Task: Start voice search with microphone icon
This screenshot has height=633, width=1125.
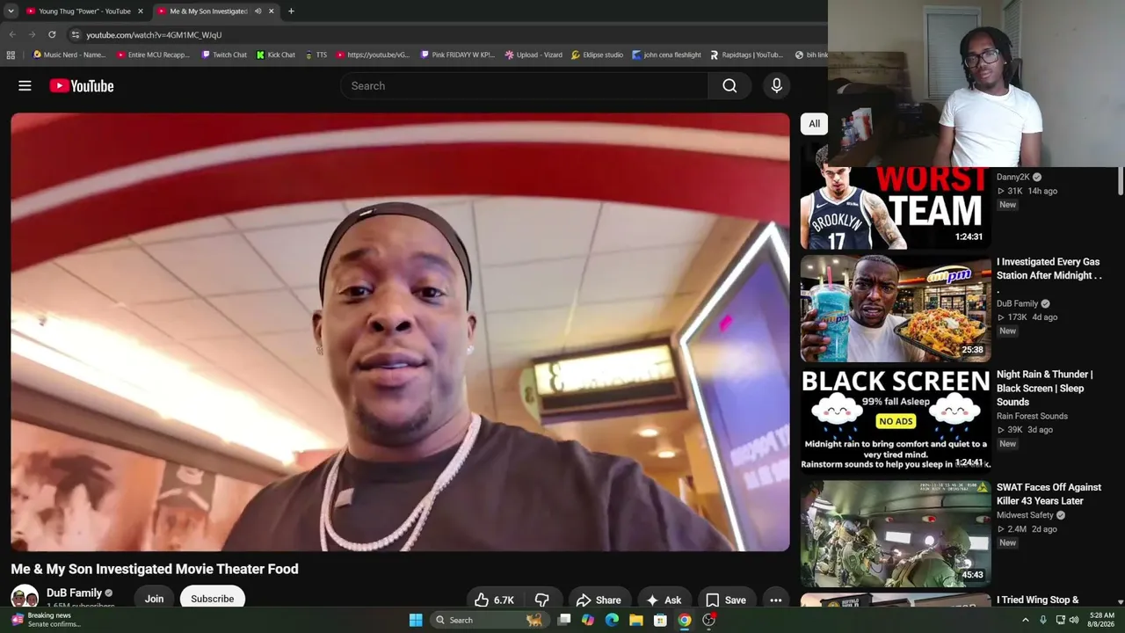Action: pos(776,85)
